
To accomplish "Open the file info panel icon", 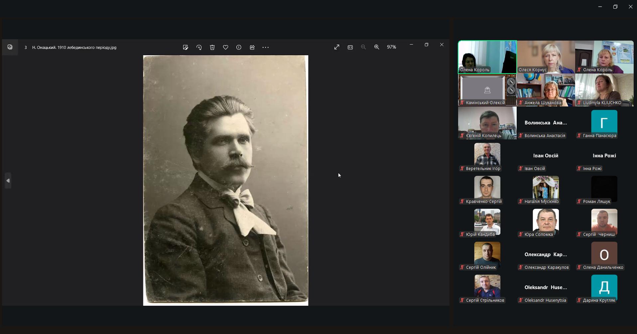I will [239, 47].
